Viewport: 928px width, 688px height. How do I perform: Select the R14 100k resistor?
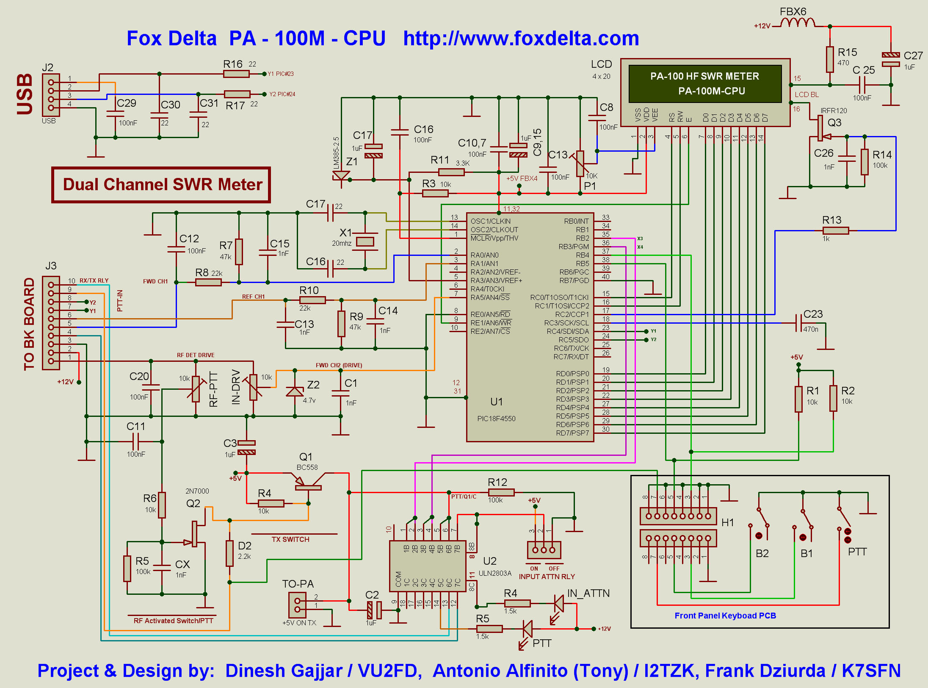point(864,162)
